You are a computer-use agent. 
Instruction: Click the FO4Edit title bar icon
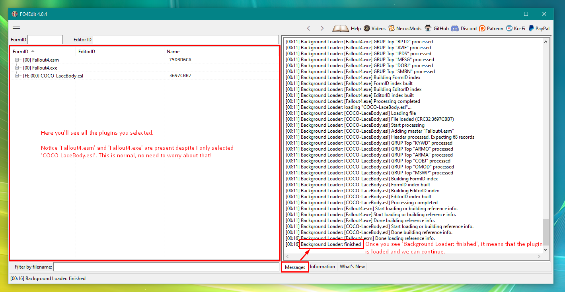pos(14,14)
